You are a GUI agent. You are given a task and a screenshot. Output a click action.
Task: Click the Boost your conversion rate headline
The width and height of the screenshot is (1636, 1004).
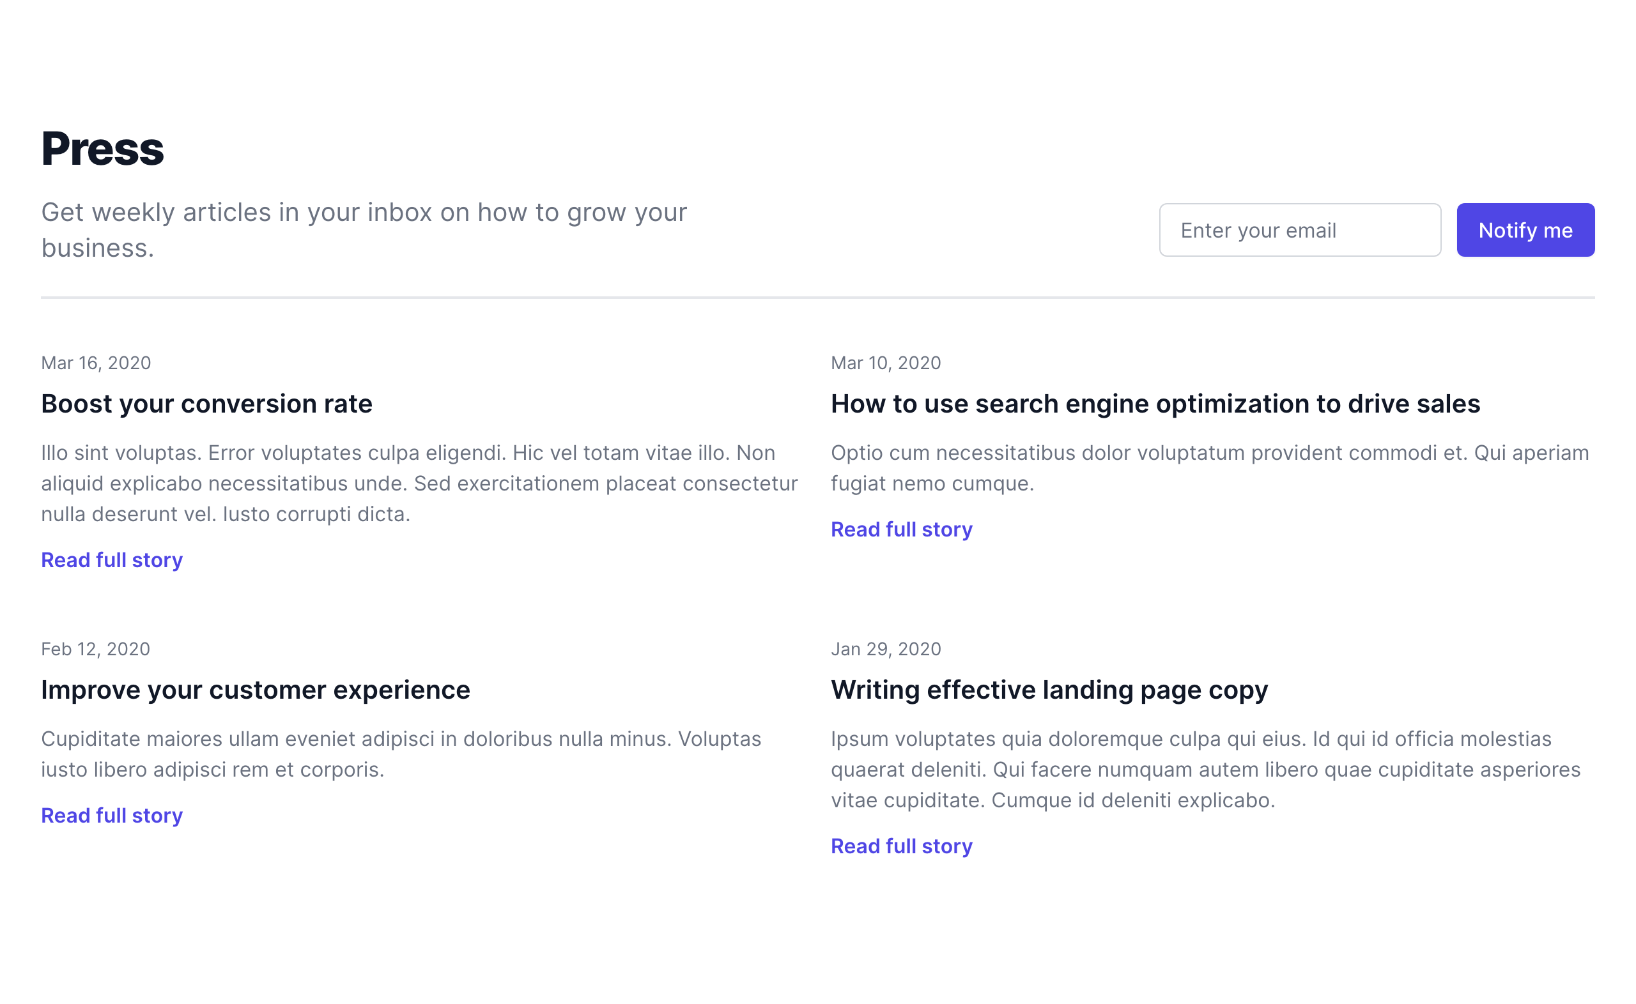(206, 404)
